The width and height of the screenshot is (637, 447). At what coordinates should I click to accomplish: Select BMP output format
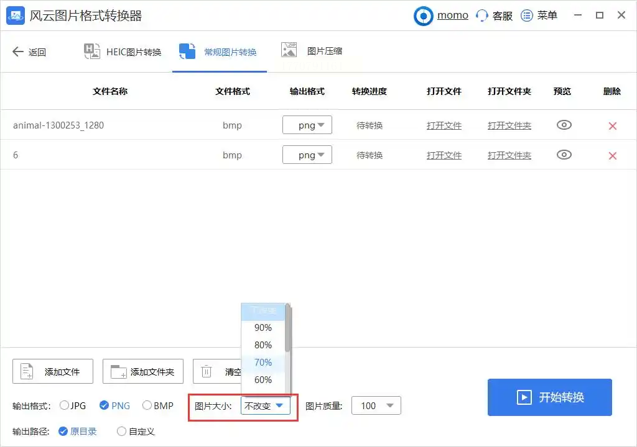coord(158,405)
